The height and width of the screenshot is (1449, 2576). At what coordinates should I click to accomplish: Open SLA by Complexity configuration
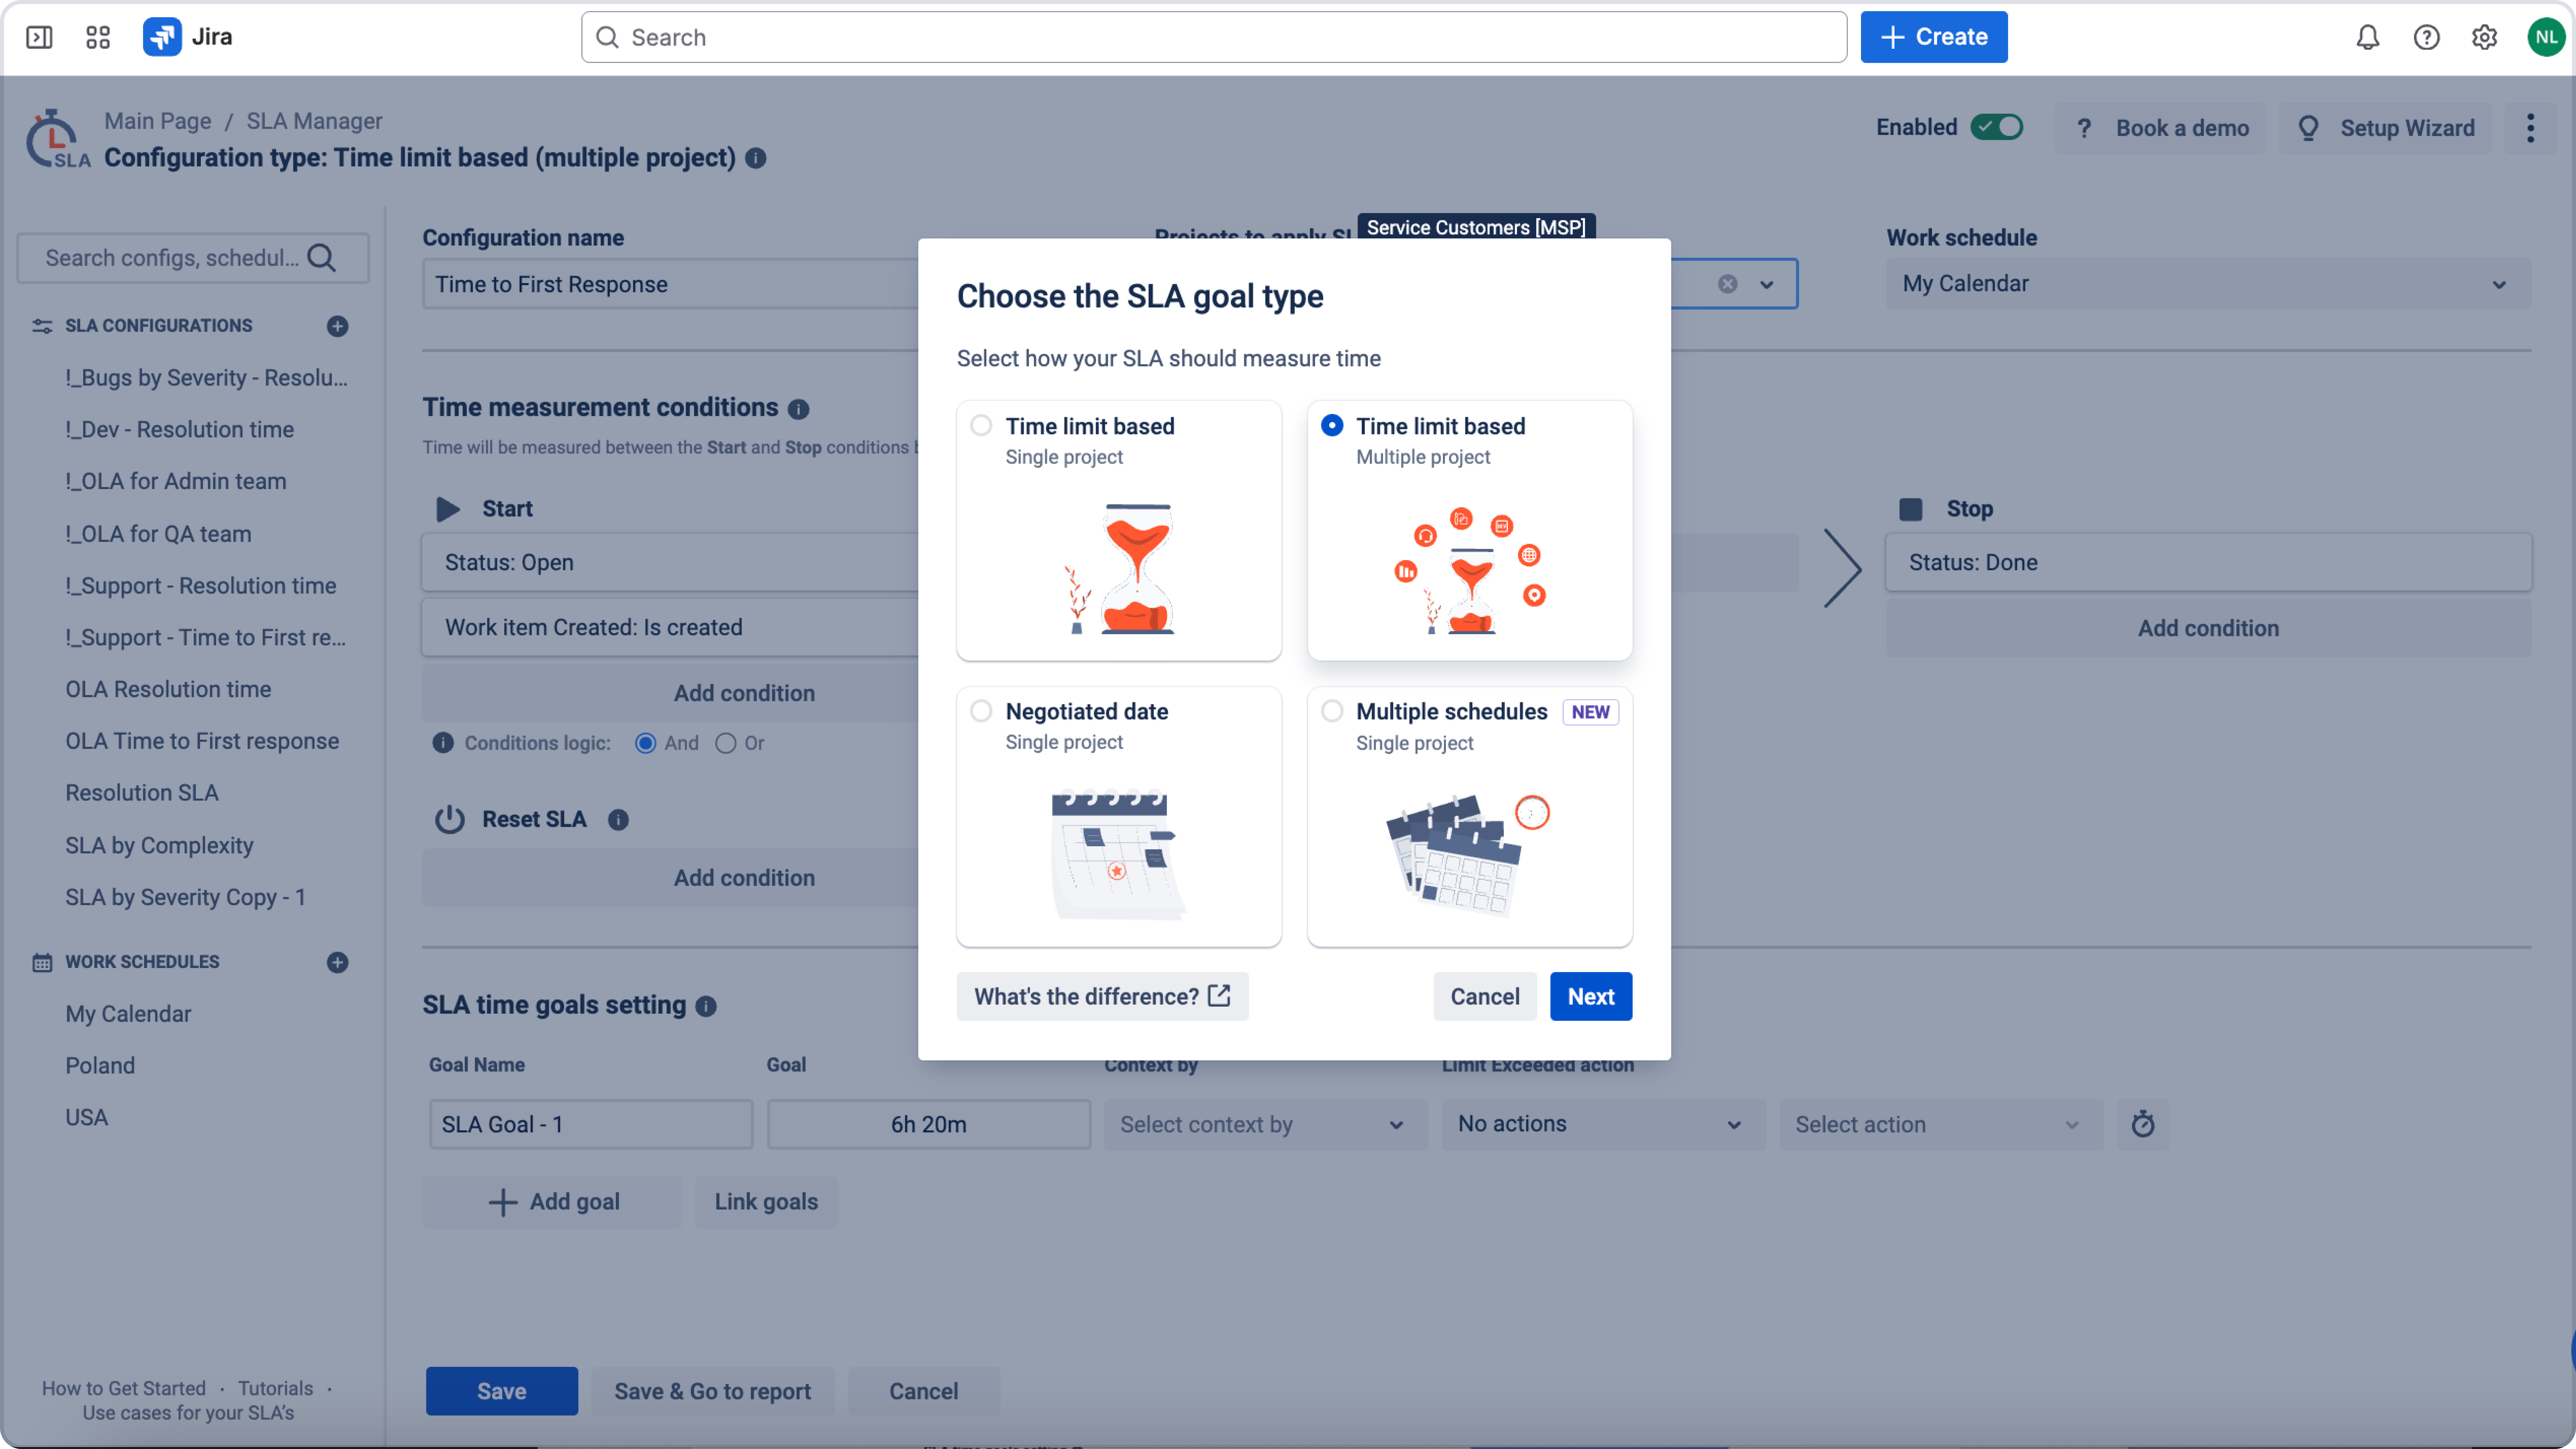[159, 845]
